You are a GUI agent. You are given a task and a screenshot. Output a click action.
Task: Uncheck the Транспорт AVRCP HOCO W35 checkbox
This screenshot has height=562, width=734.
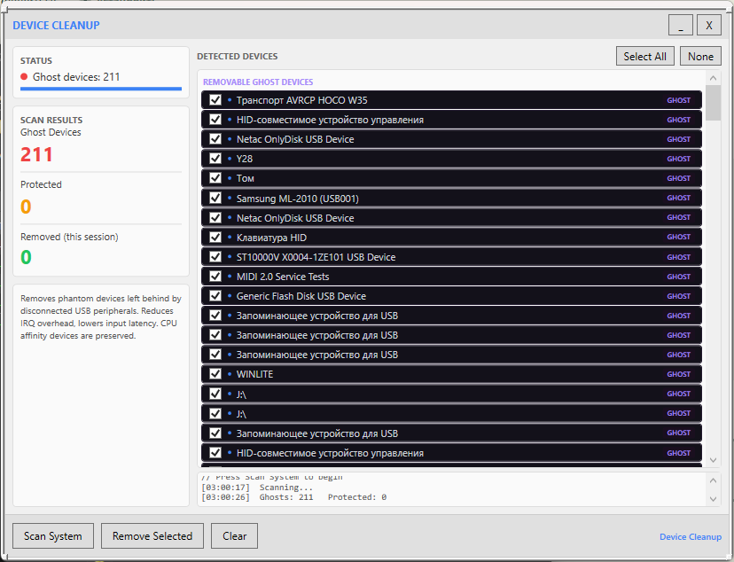[x=215, y=100]
